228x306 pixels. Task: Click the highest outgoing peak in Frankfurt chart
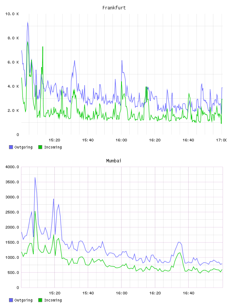28,22
